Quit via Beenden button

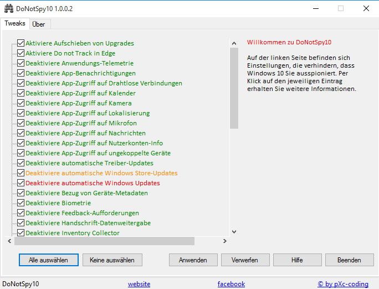349,260
